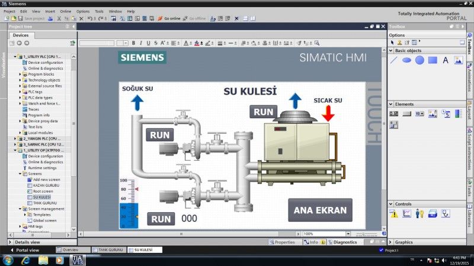Select the User view control
This screenshot has height=266, width=474.
[419, 213]
